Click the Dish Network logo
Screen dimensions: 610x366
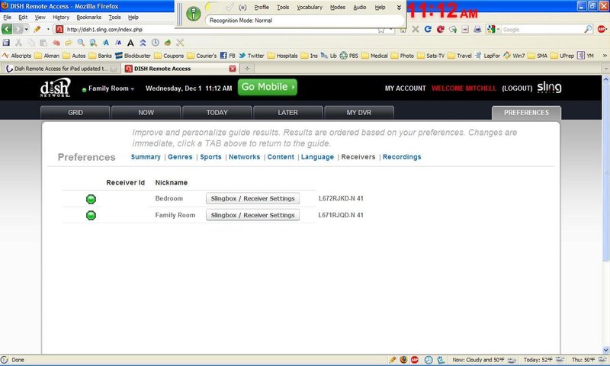(x=56, y=87)
